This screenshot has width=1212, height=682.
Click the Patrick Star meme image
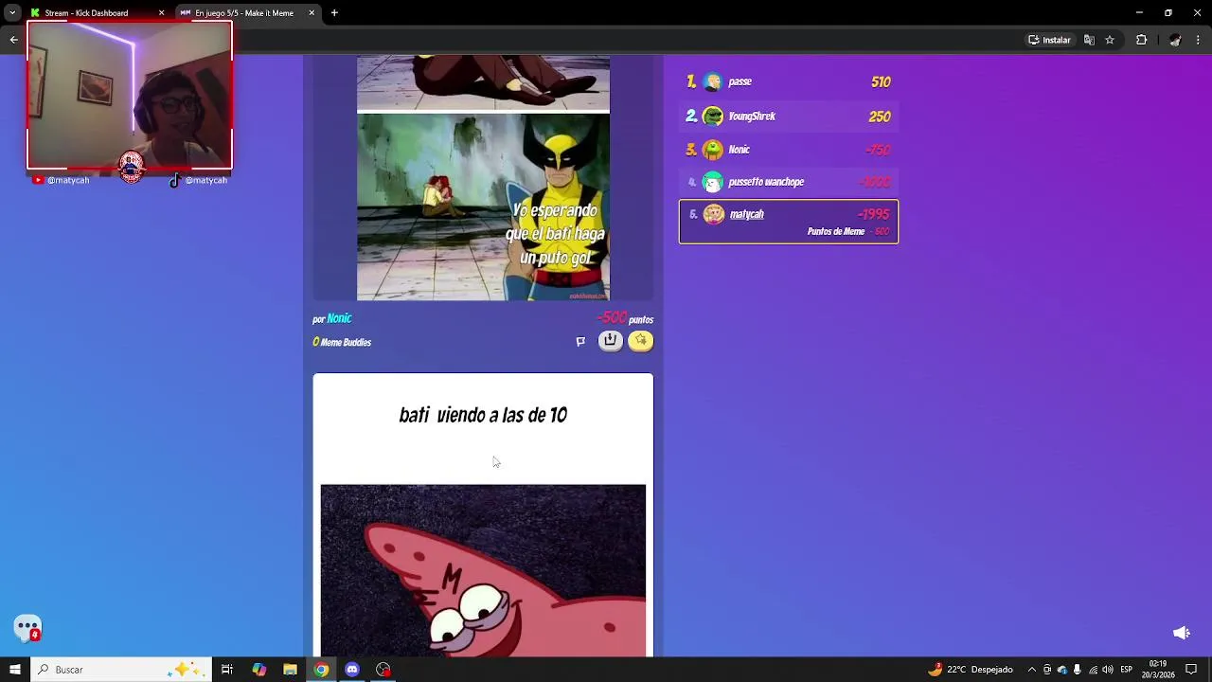click(x=483, y=570)
